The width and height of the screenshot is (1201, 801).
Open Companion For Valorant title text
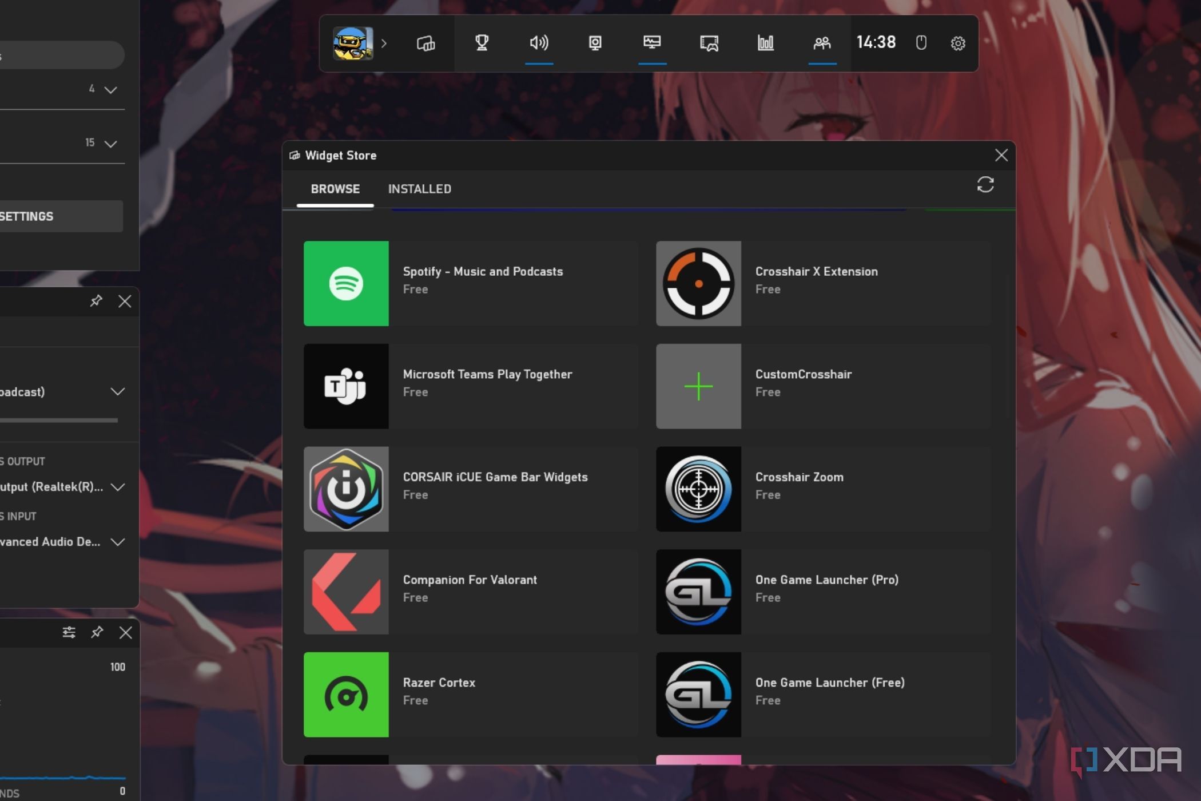[x=470, y=580]
